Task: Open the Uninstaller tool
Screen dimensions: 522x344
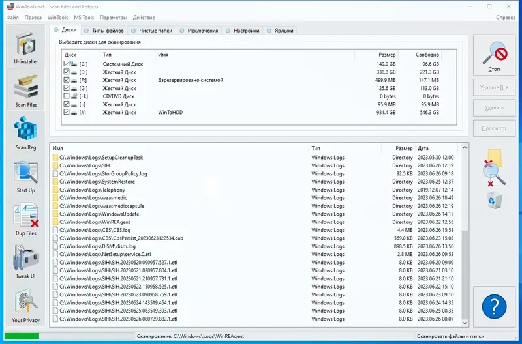Action: (25, 46)
